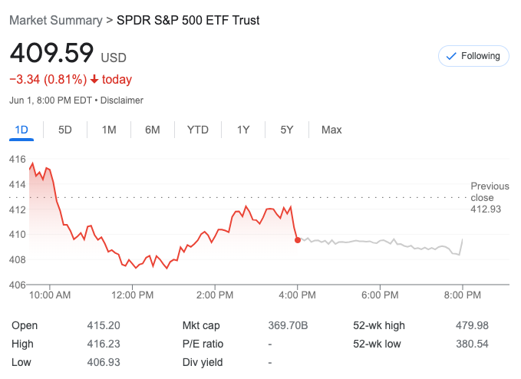
Task: Show the 1M price chart
Action: point(109,130)
